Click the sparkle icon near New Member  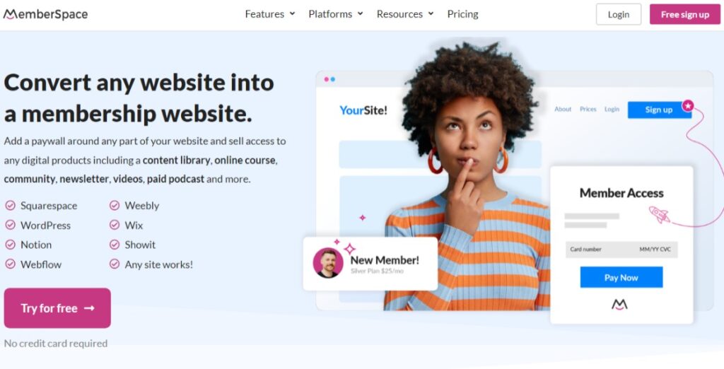(x=349, y=249)
